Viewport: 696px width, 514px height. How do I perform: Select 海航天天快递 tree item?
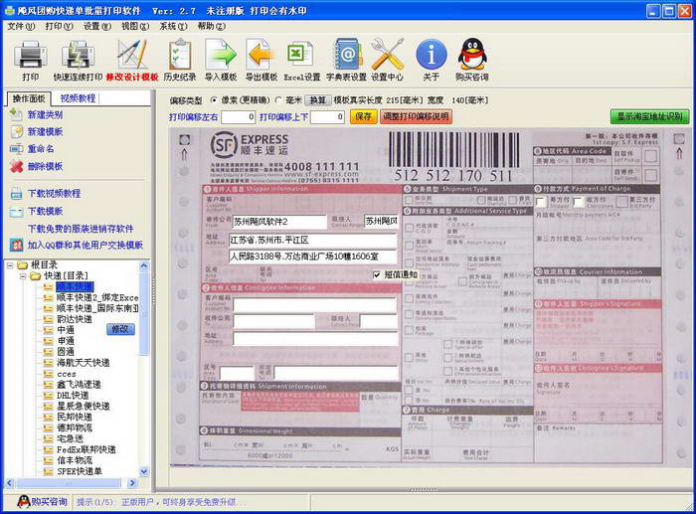[83, 363]
